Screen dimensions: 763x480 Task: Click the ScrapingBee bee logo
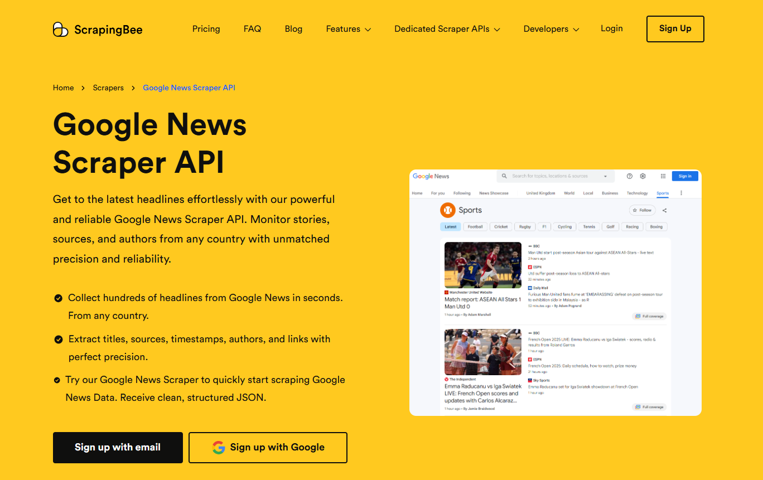pyautogui.click(x=60, y=29)
